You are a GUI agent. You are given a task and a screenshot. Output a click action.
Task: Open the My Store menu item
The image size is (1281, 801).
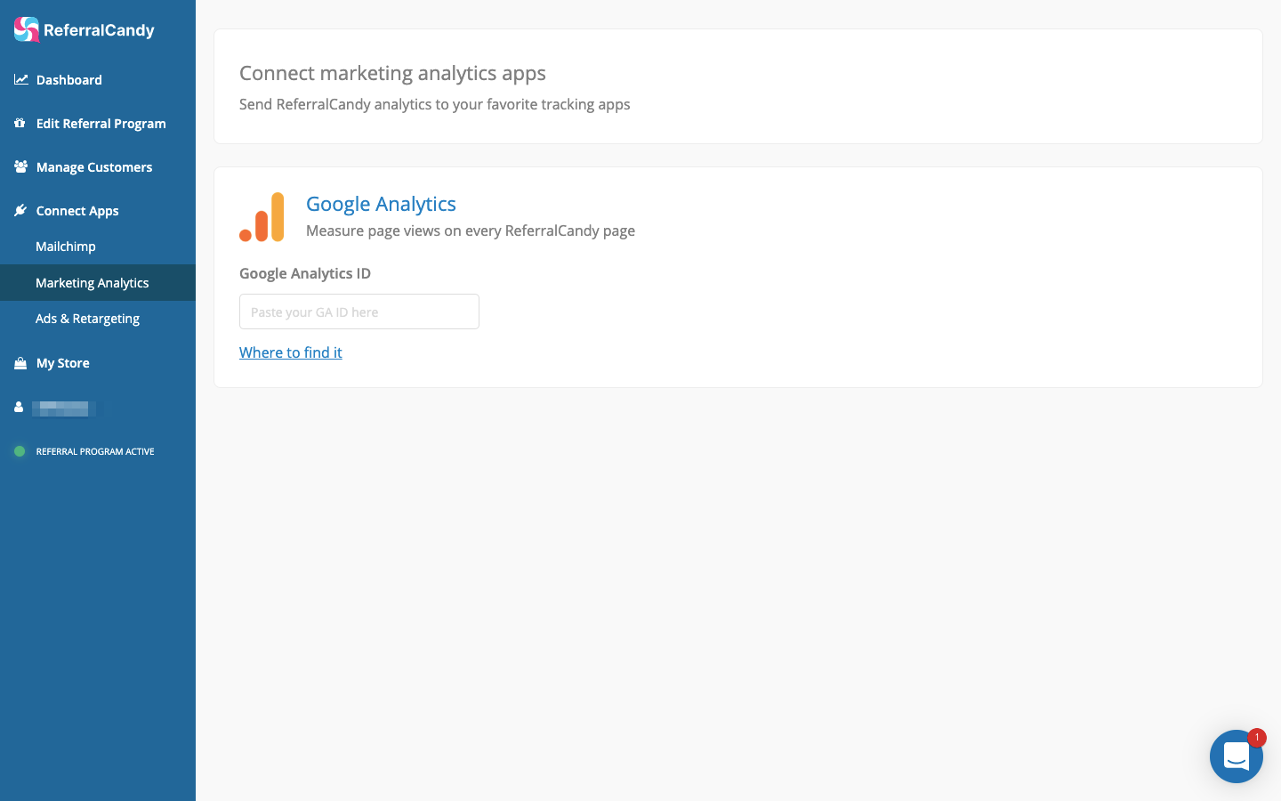pos(63,363)
